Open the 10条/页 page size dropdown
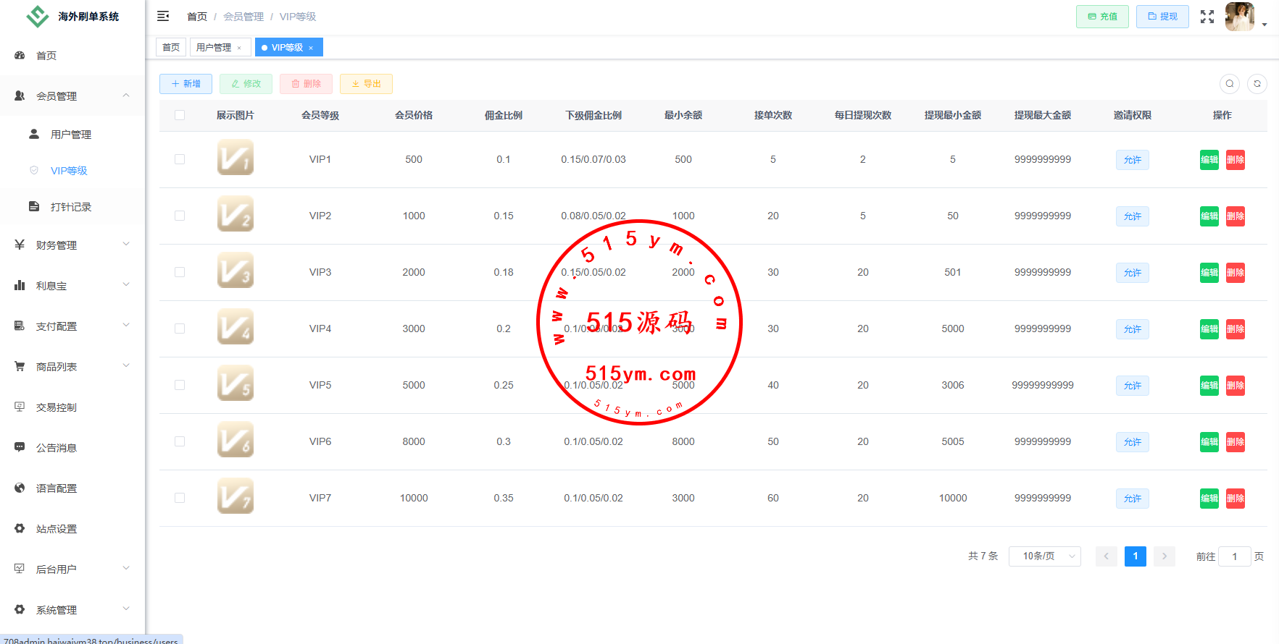The width and height of the screenshot is (1279, 644). (x=1044, y=556)
